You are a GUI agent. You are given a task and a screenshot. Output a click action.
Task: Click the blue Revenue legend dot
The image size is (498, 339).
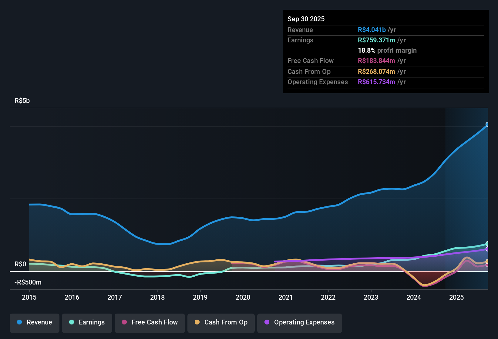click(x=19, y=322)
